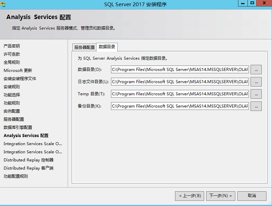
Task: Click the Temp 目录(T) path field
Action: (x=180, y=94)
